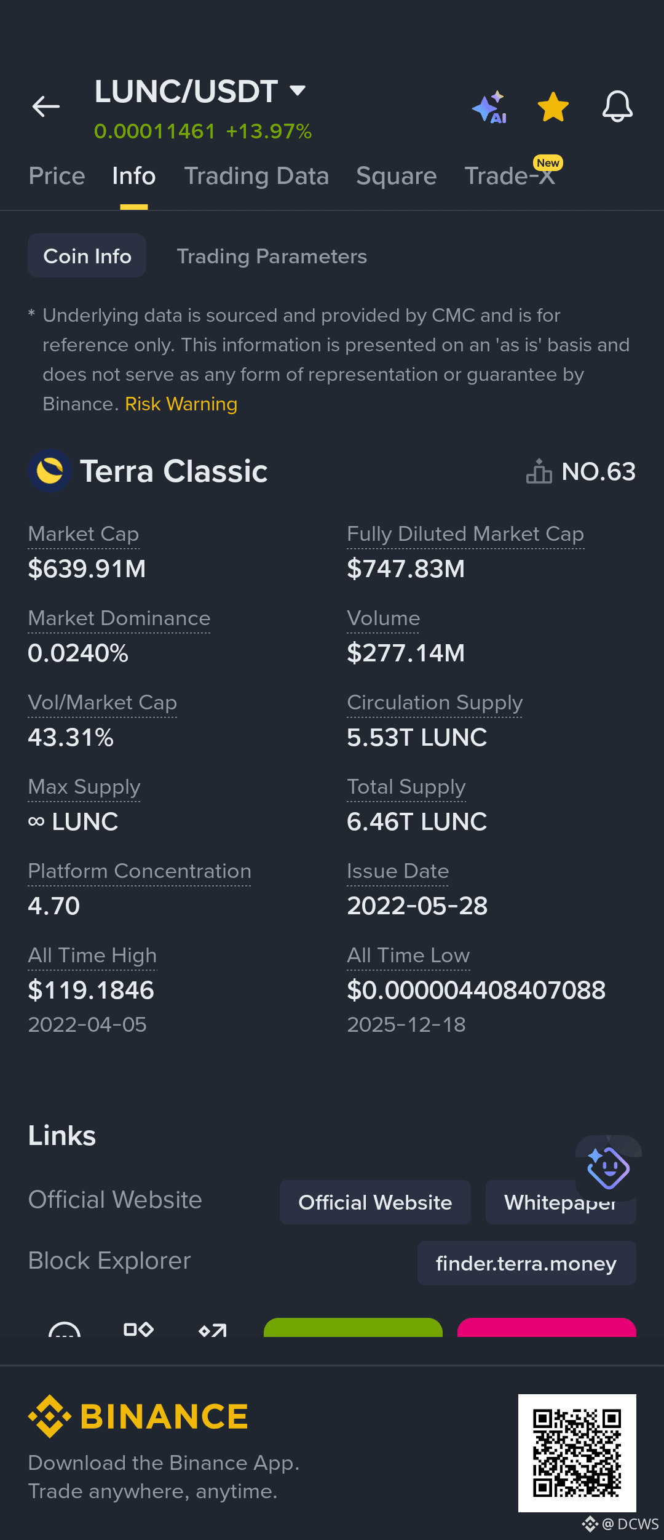Open price alert bell icon
This screenshot has width=664, height=1540.
(617, 106)
